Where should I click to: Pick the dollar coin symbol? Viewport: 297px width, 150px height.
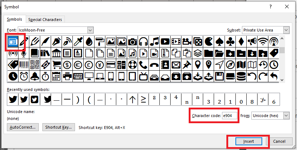(67, 65)
